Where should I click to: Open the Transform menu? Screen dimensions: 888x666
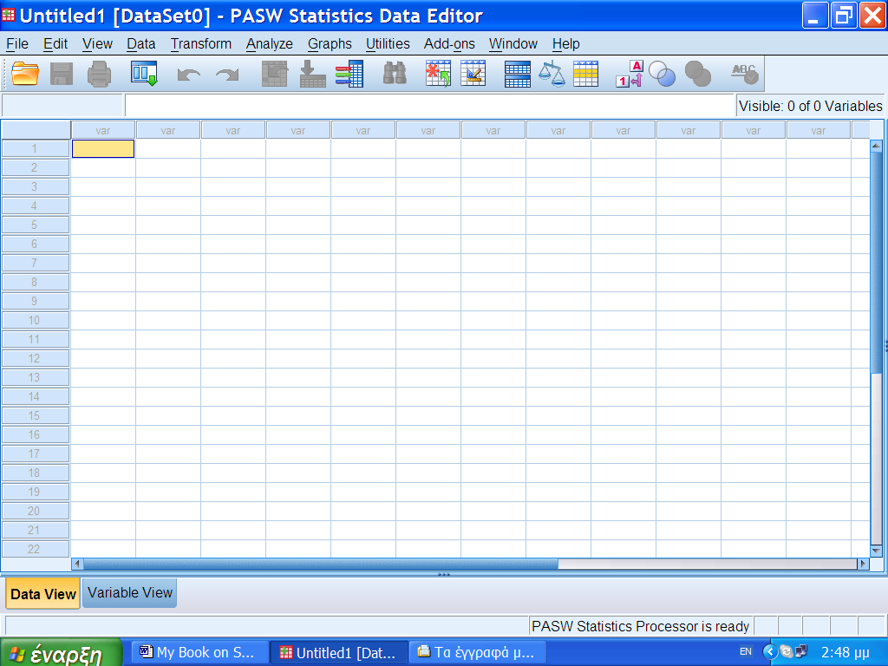[x=201, y=43]
